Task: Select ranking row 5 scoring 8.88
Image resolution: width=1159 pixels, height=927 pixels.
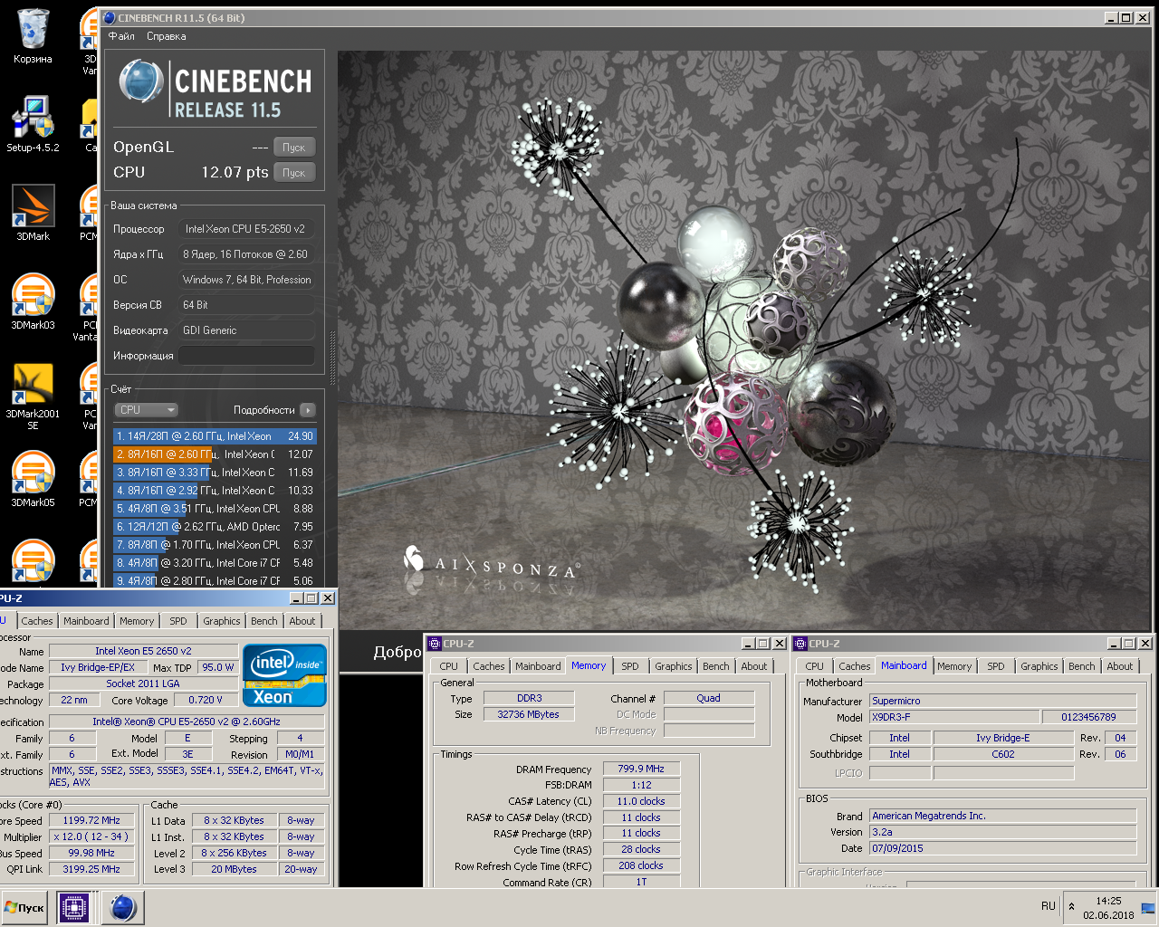Action: 215,509
